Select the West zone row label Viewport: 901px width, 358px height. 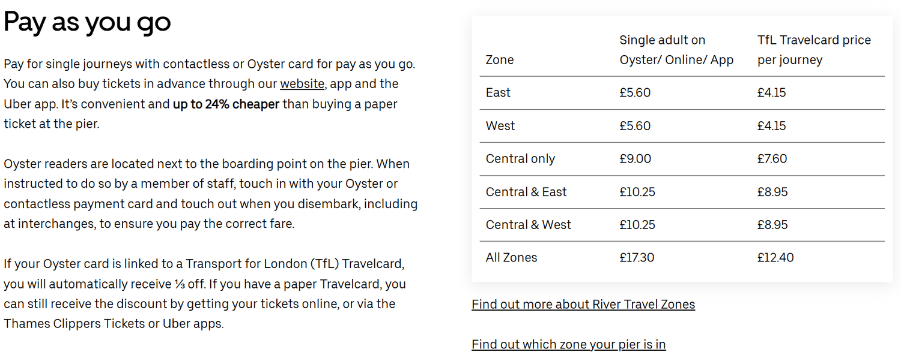click(500, 126)
